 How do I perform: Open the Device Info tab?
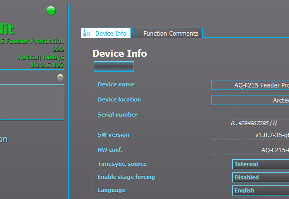coord(106,33)
